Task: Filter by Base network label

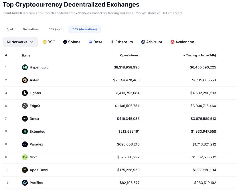Action: pyautogui.click(x=98, y=42)
